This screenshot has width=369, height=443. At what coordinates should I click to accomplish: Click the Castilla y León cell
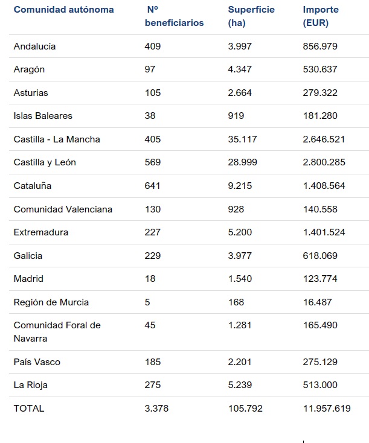pos(45,162)
